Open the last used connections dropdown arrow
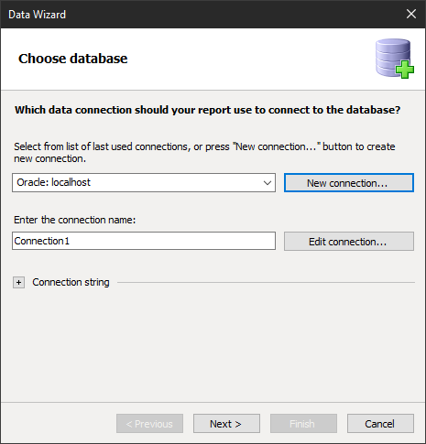This screenshot has width=426, height=444. coord(268,183)
